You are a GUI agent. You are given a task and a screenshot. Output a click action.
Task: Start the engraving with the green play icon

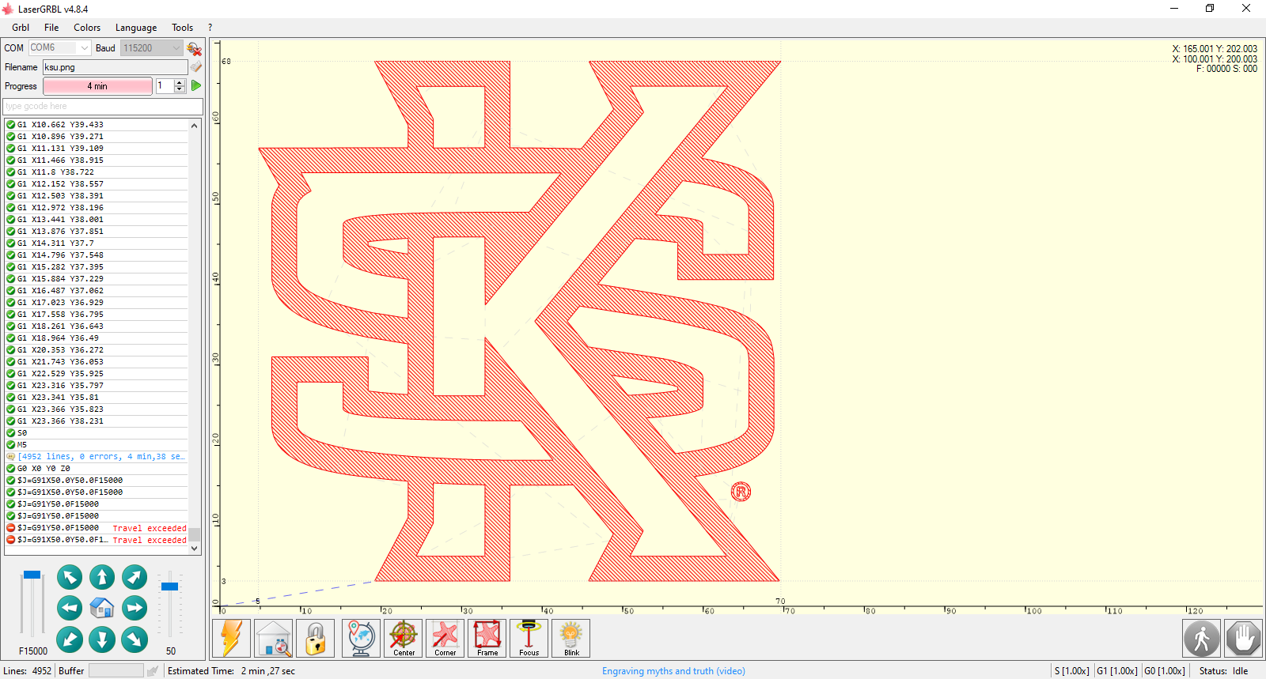point(195,85)
